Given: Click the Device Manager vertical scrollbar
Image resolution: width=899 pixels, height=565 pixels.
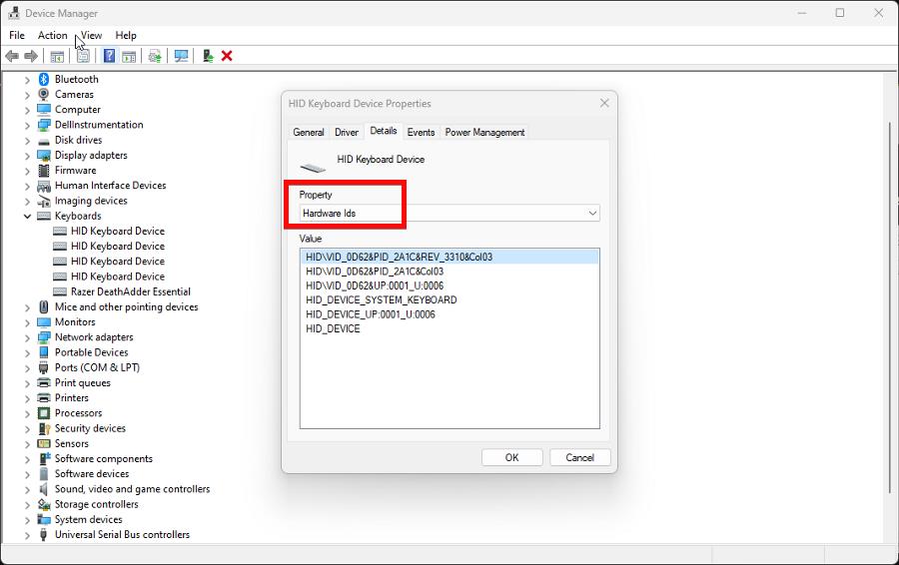Looking at the screenshot, I should tap(890, 307).
